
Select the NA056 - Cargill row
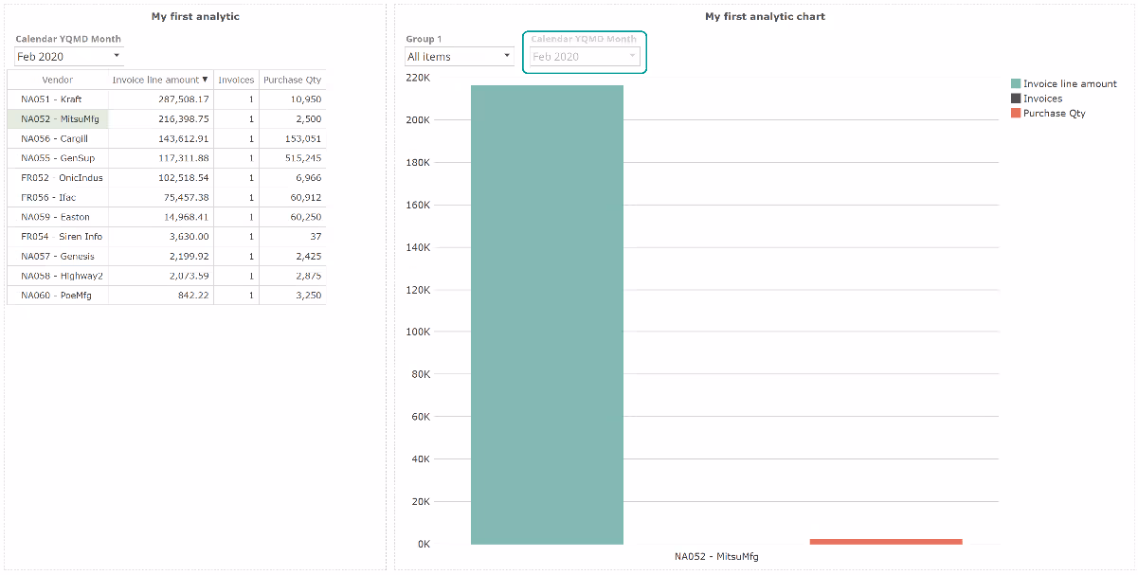click(58, 138)
